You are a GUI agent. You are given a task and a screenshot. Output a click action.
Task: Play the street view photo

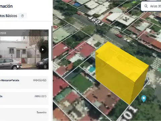coord(43,49)
